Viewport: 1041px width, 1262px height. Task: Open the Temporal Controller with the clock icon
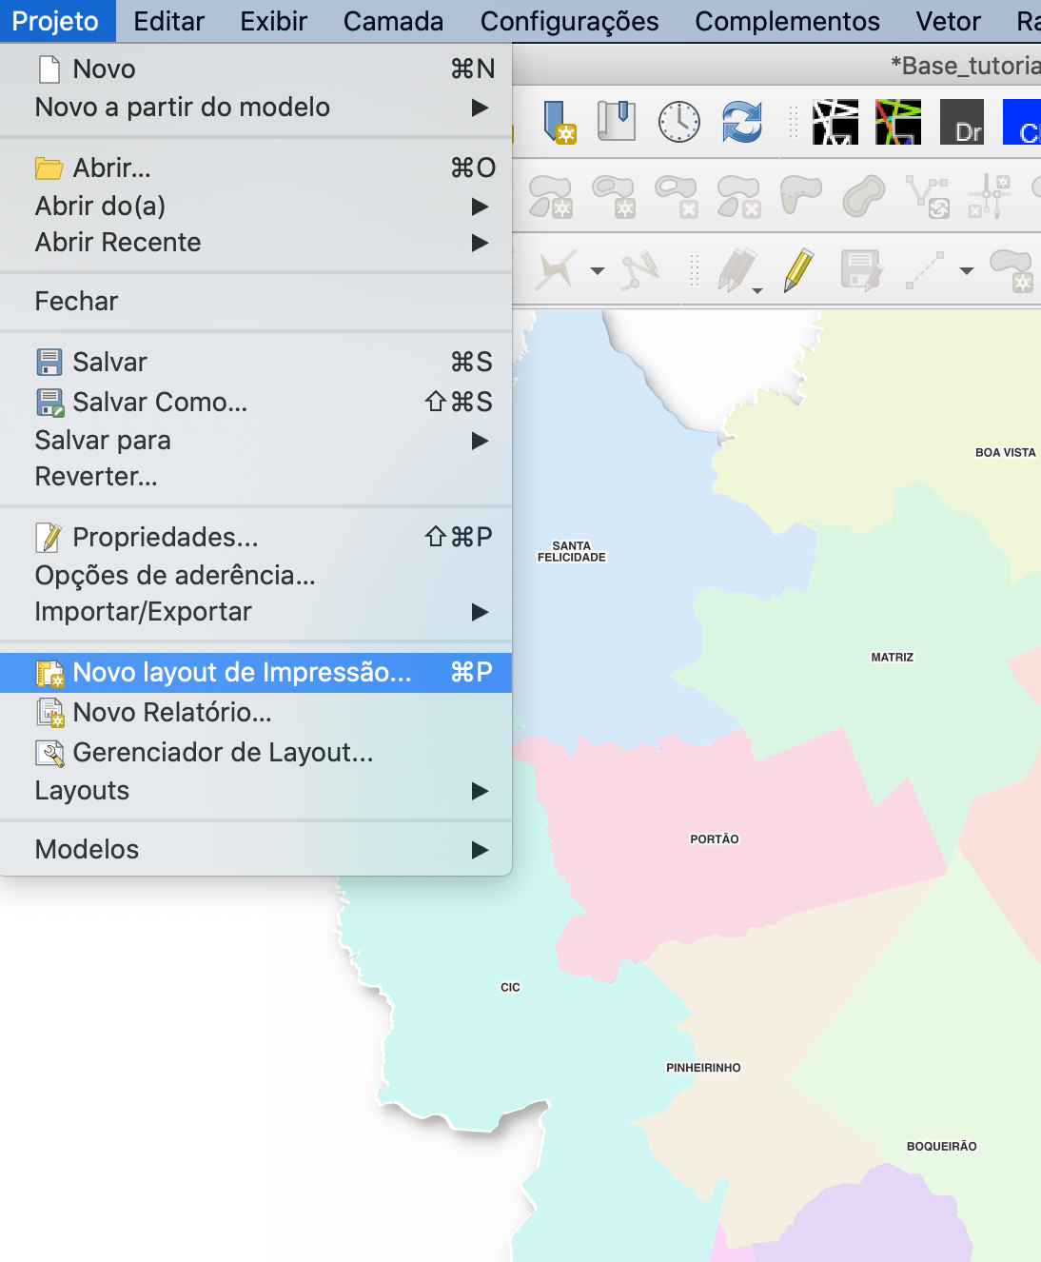click(678, 122)
